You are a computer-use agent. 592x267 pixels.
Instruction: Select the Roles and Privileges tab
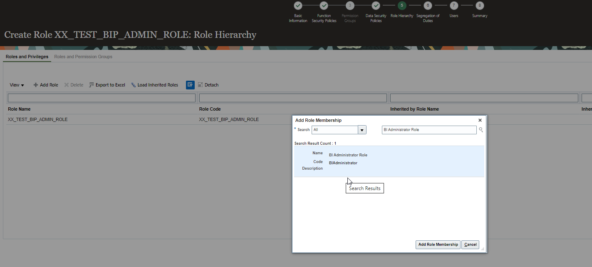coord(27,57)
